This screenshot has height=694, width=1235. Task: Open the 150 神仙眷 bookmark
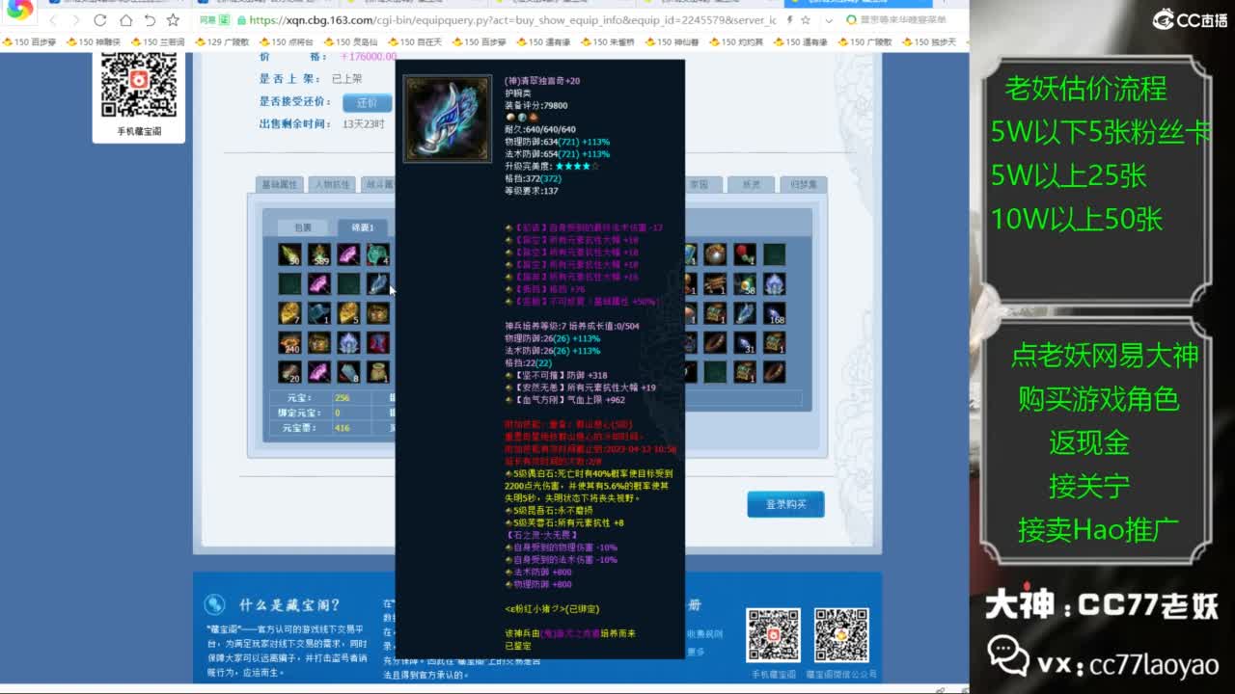coord(672,42)
